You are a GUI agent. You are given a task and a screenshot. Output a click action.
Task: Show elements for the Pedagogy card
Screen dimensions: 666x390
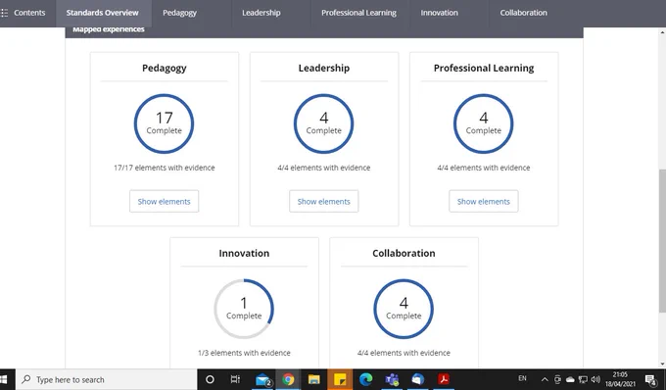[164, 202]
